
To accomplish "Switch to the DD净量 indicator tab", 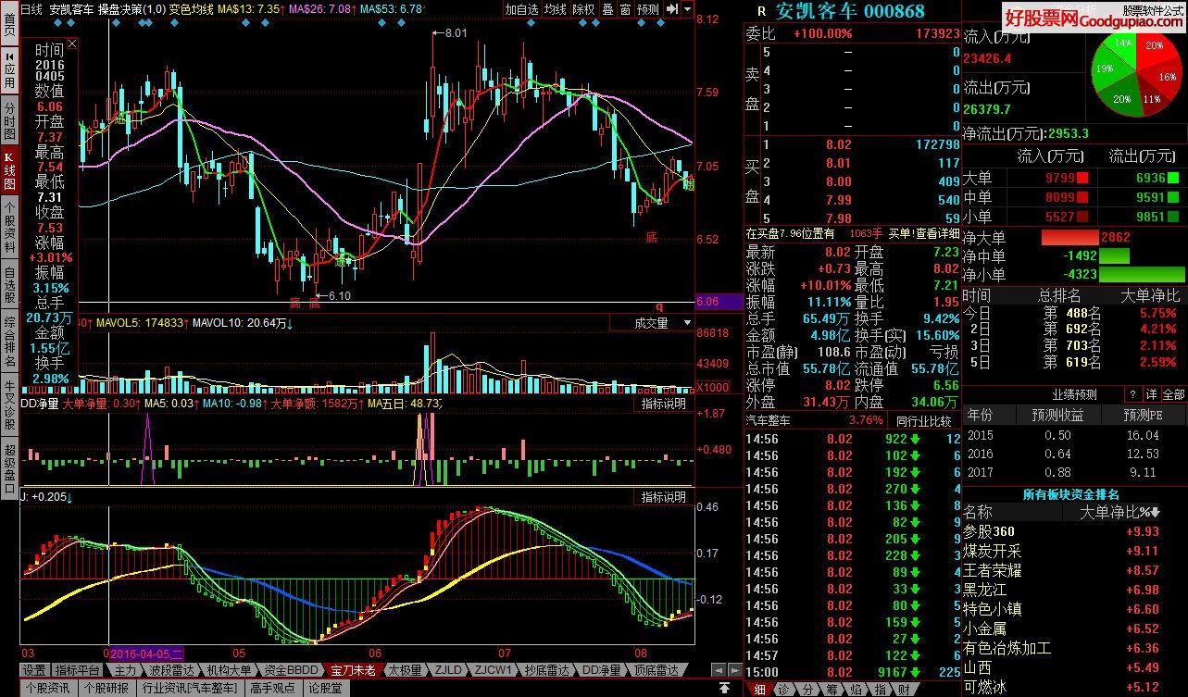I will point(602,670).
